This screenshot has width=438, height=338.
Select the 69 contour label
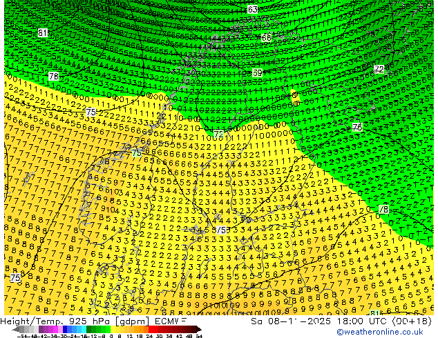point(257,73)
